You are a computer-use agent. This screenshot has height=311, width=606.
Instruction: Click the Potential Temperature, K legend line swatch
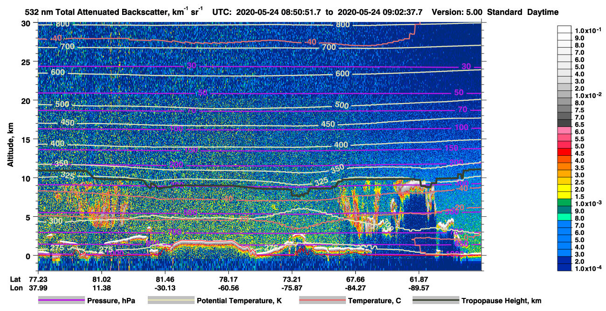[x=171, y=301]
